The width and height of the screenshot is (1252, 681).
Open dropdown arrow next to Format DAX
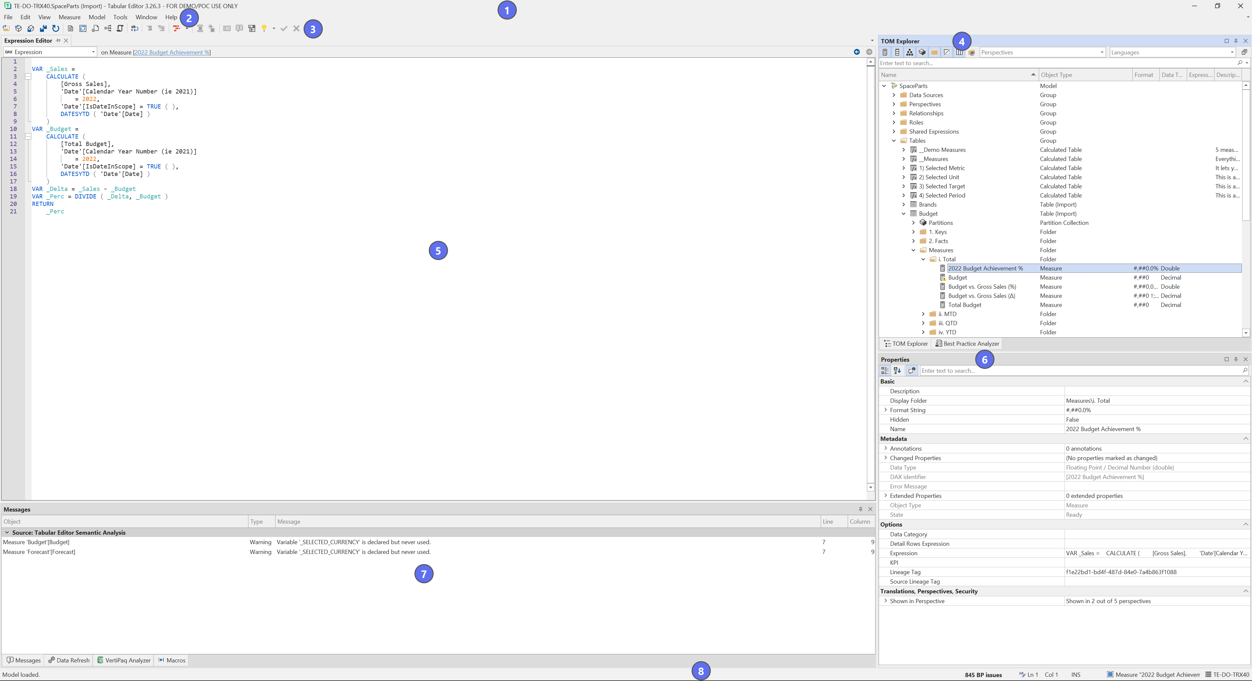click(187, 29)
